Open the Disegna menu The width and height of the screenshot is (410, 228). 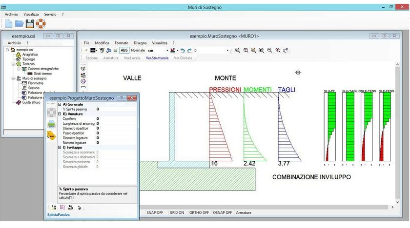click(x=140, y=43)
